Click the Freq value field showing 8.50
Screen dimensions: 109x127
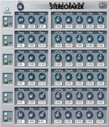21,26
